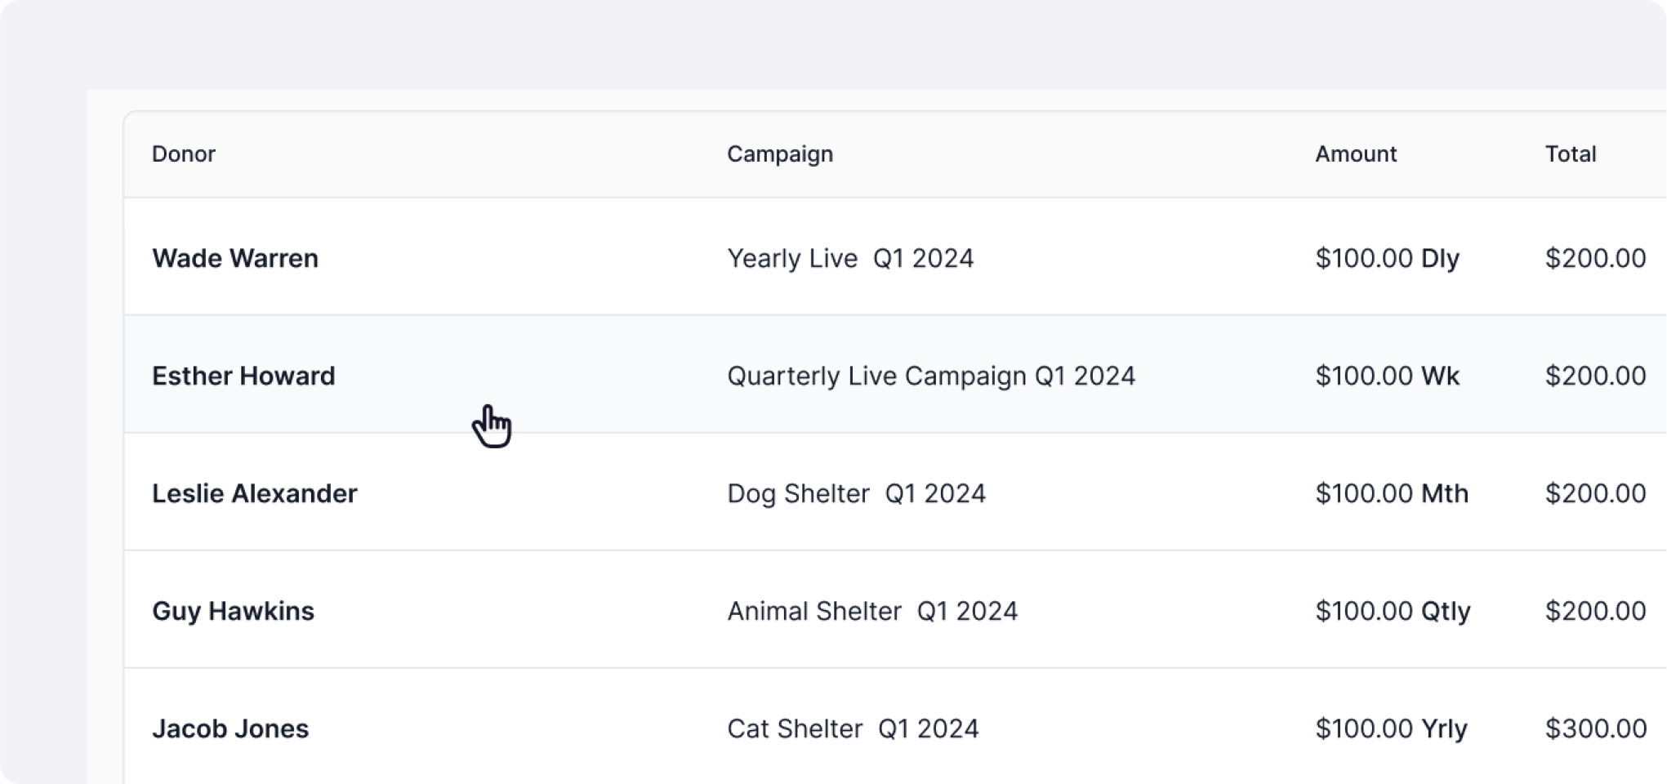Image resolution: width=1667 pixels, height=784 pixels.
Task: Select Dog Shelter Q1 2024 campaign
Action: coord(856,493)
